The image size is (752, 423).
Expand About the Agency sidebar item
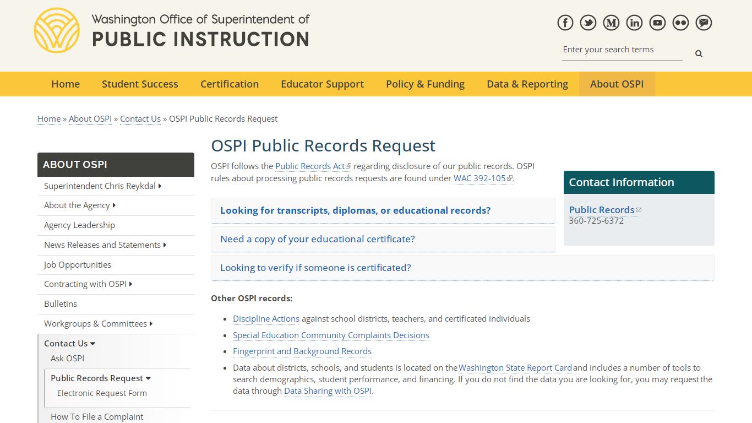(x=116, y=205)
